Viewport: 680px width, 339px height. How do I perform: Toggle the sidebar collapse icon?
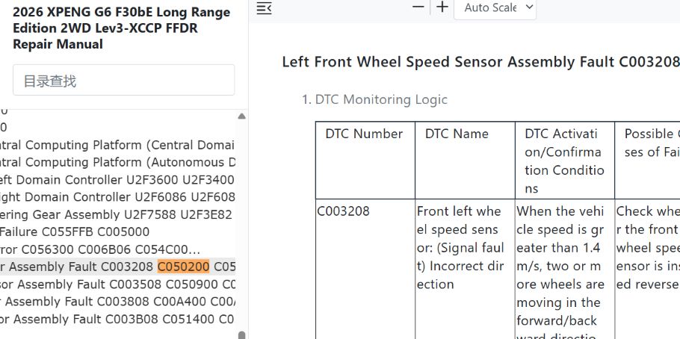coord(264,8)
